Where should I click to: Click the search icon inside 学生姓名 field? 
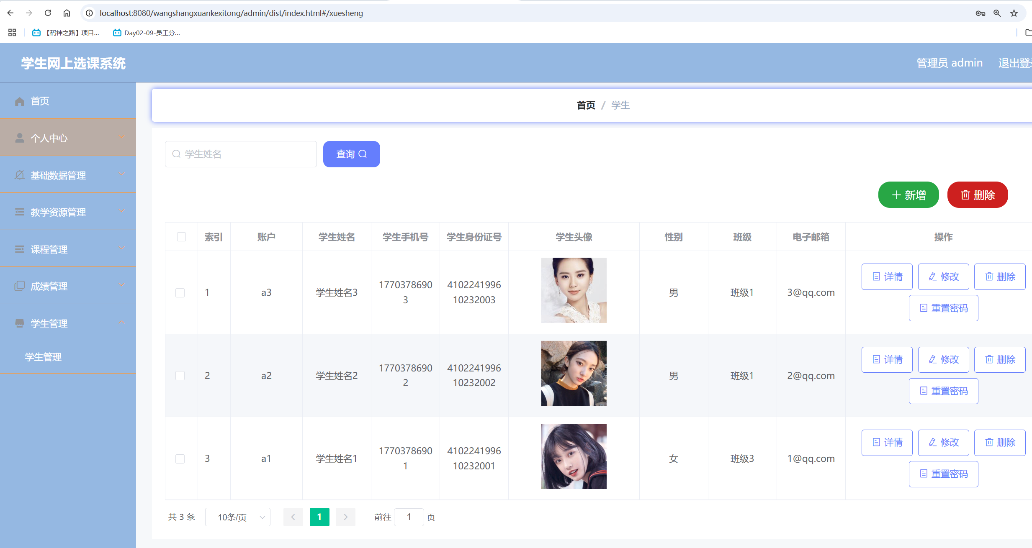coord(176,154)
